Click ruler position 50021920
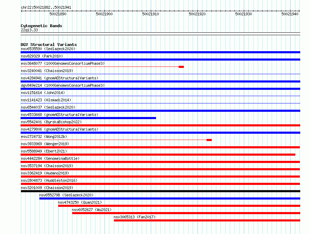This screenshot has height=234, width=310. (x=197, y=14)
